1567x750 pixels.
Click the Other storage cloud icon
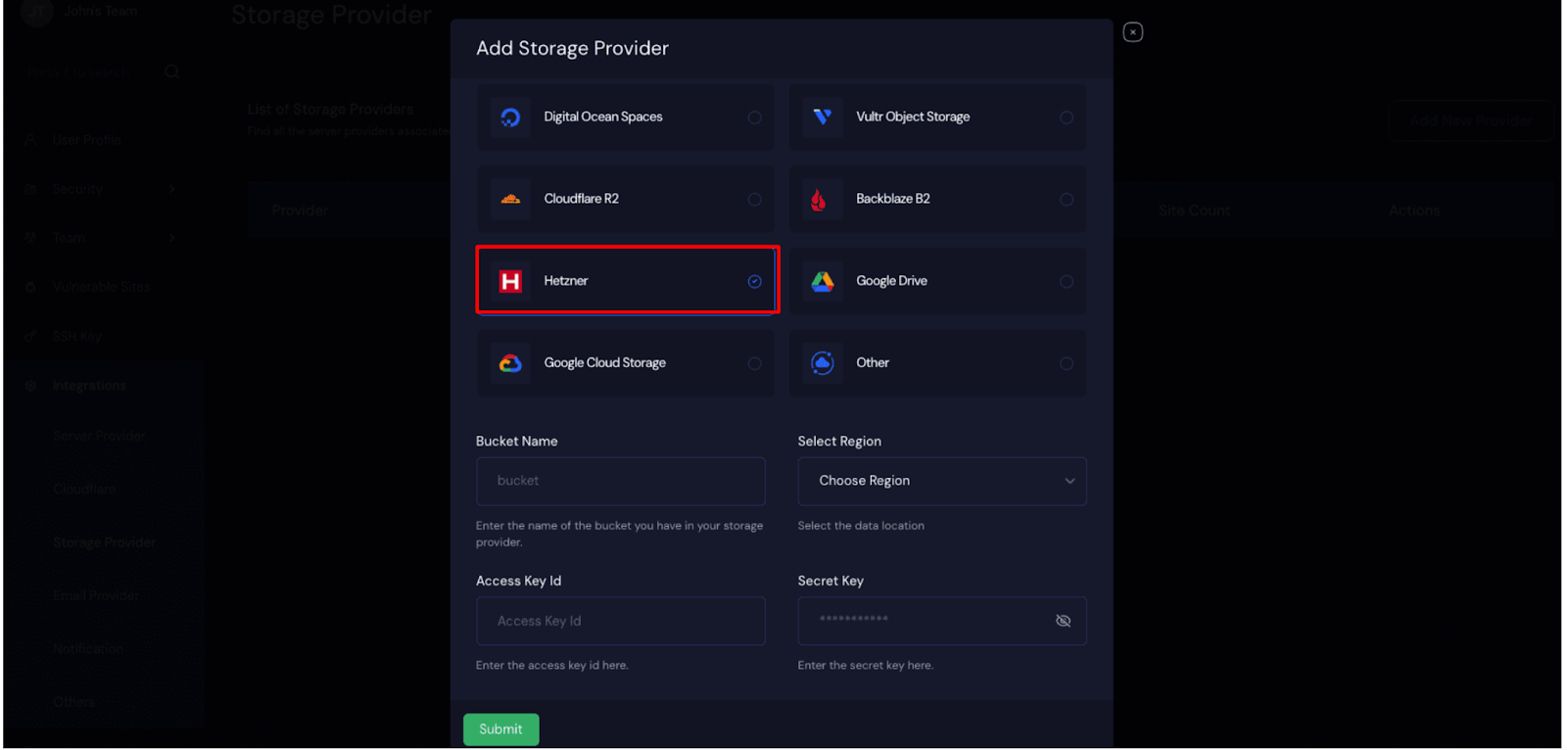click(822, 363)
